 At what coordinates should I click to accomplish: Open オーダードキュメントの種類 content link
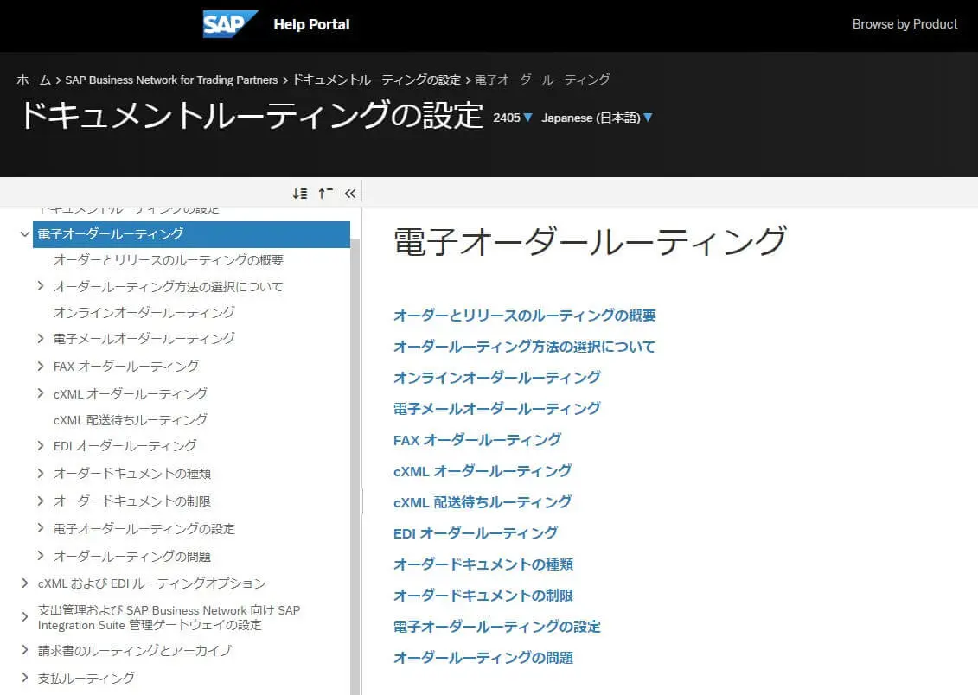pyautogui.click(x=483, y=564)
